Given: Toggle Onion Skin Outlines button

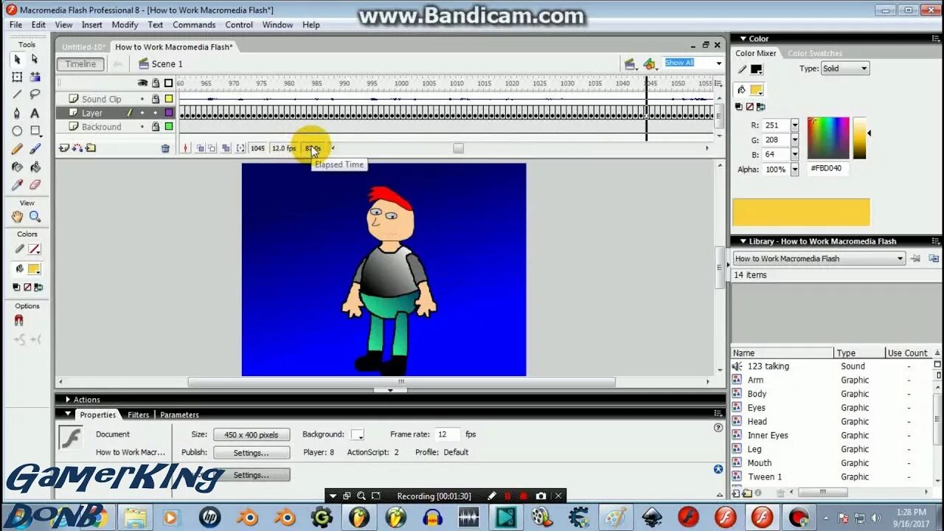Looking at the screenshot, I should 212,148.
